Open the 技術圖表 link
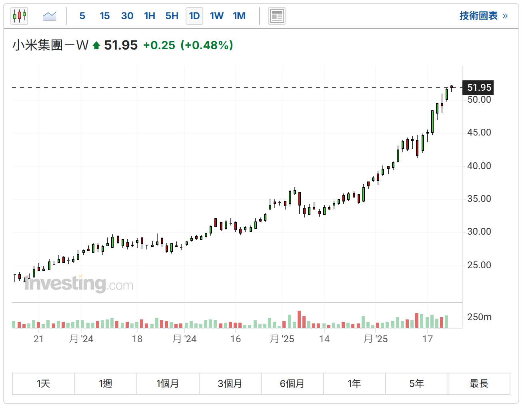This screenshot has width=522, height=409. tap(483, 16)
